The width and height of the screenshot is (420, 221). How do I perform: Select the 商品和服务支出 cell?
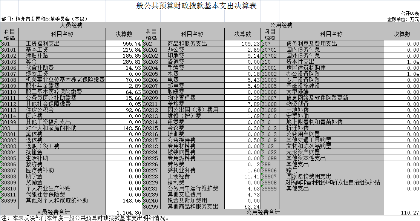pos(187,44)
